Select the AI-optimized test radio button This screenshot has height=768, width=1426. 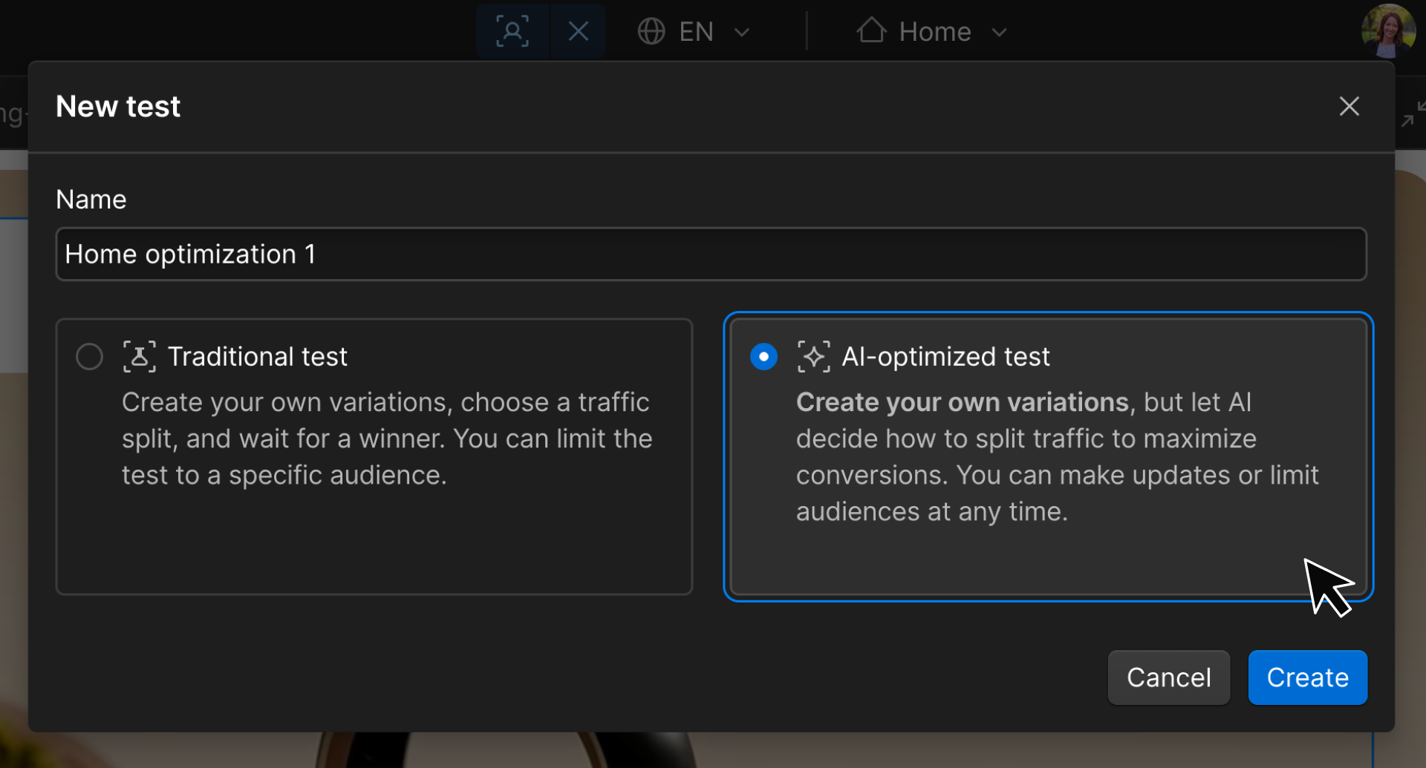click(x=764, y=357)
